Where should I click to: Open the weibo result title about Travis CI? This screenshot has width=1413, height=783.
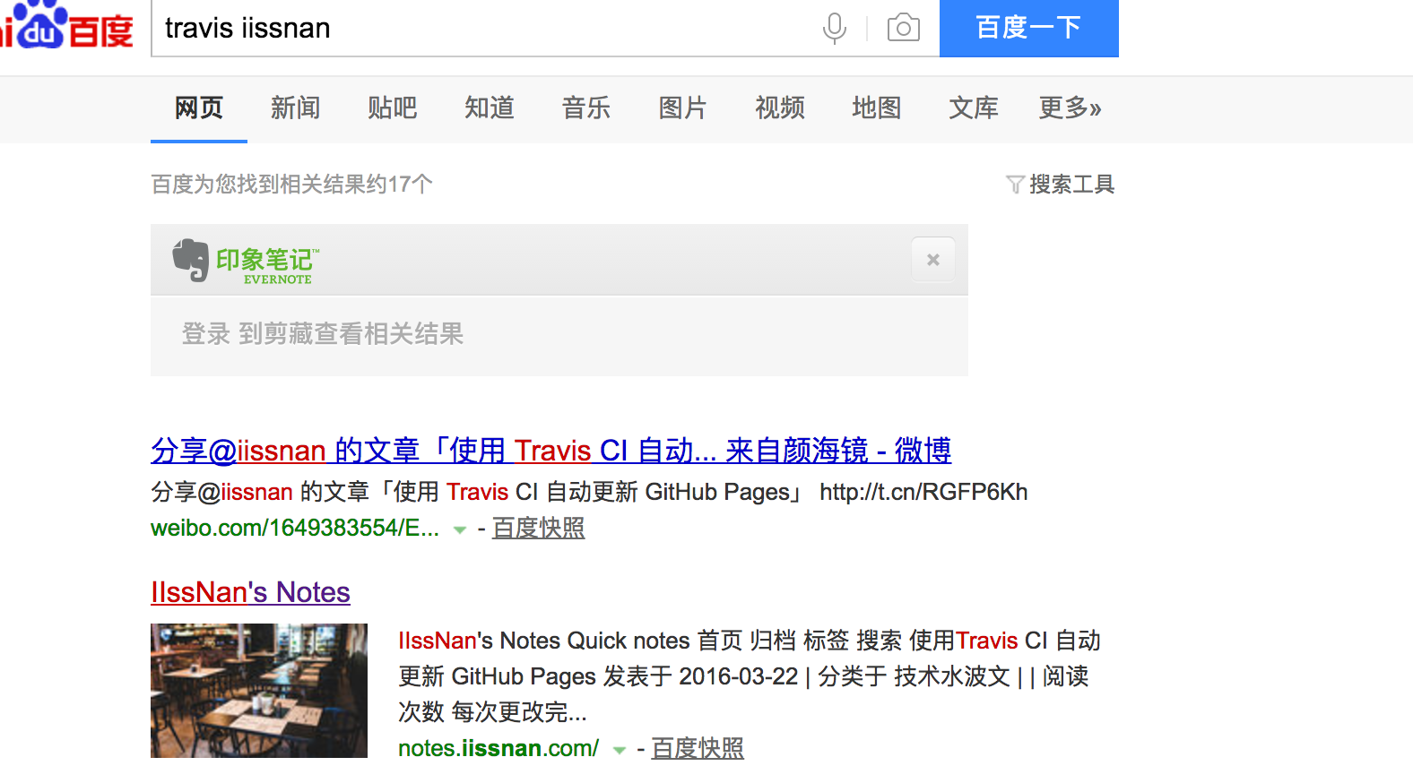click(x=551, y=450)
